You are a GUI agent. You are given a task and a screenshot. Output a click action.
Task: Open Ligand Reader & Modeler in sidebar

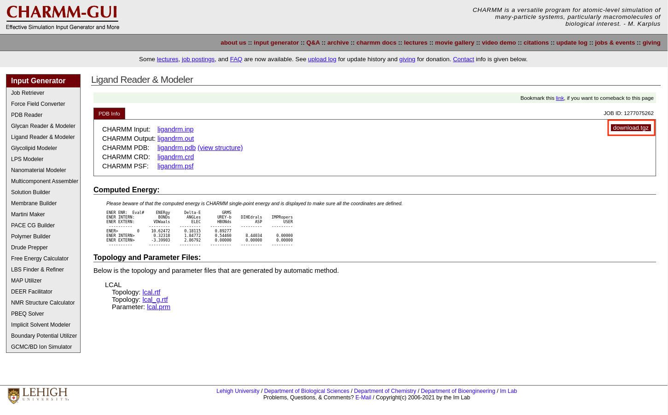[43, 137]
